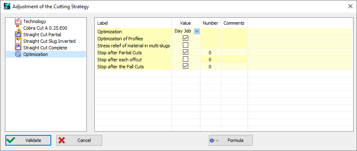Check the Stop after each offcut box
The height and width of the screenshot is (151, 357).
click(x=186, y=60)
